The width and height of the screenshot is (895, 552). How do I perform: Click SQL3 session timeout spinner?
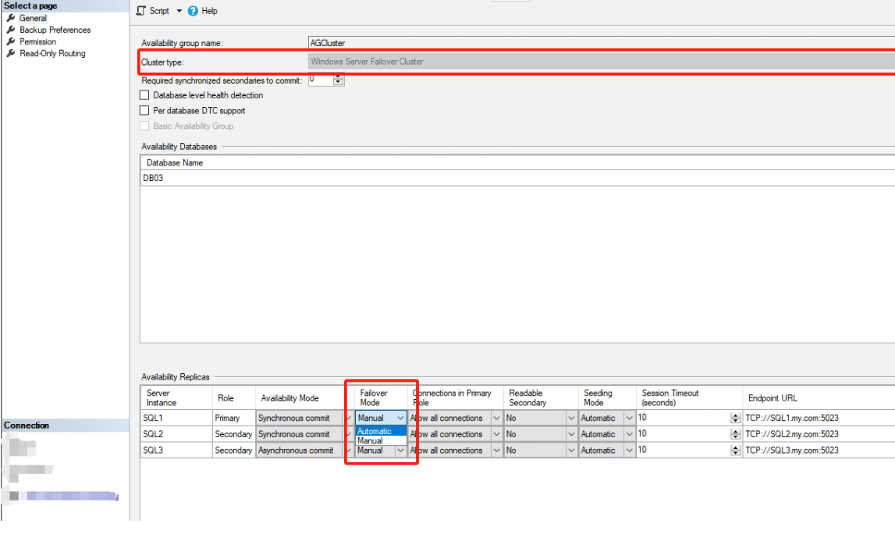[735, 451]
